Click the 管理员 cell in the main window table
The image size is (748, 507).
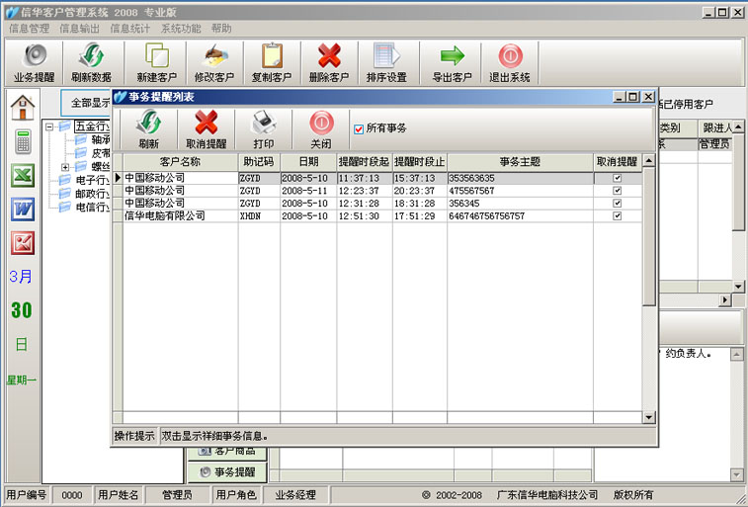(714, 144)
